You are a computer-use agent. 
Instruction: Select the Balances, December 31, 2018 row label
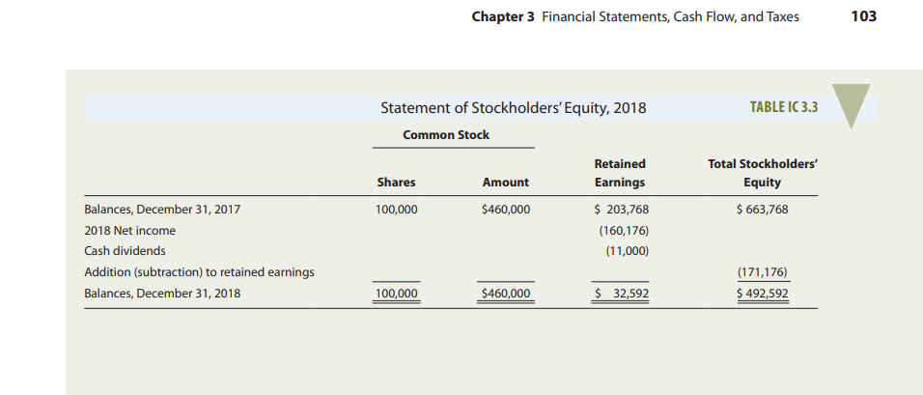pyautogui.click(x=161, y=293)
